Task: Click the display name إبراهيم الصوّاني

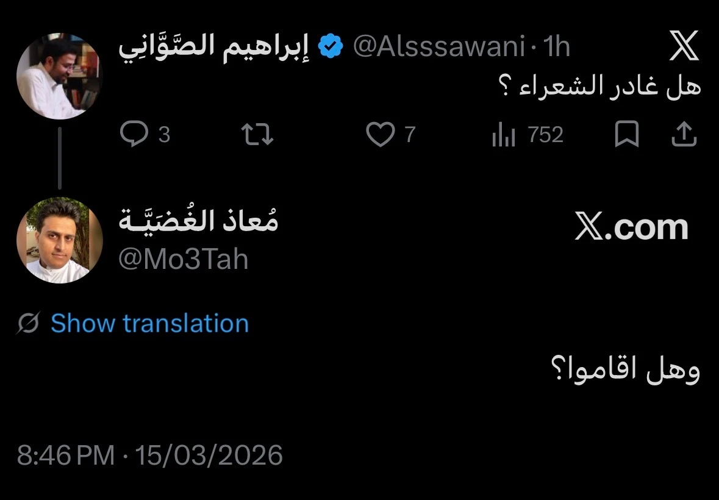Action: click(213, 47)
